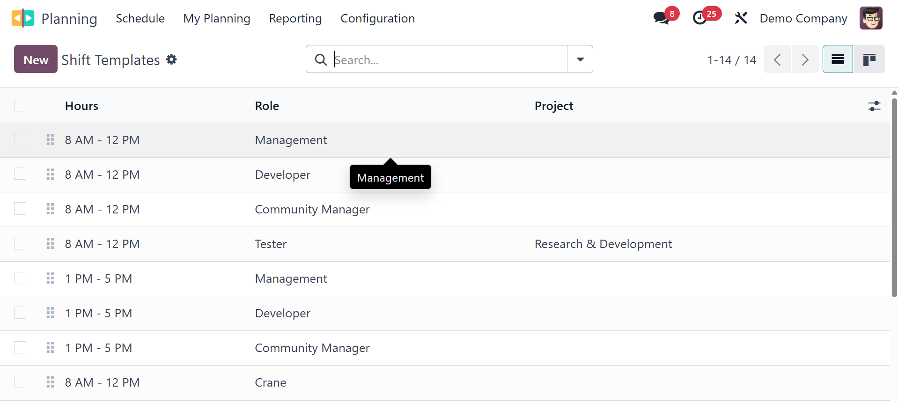Tick the select-all header checkbox
This screenshot has height=403, width=898.
(20, 105)
